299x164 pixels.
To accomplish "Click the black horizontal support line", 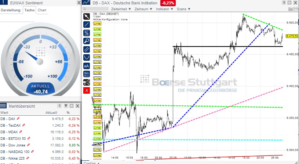I will (228, 46).
